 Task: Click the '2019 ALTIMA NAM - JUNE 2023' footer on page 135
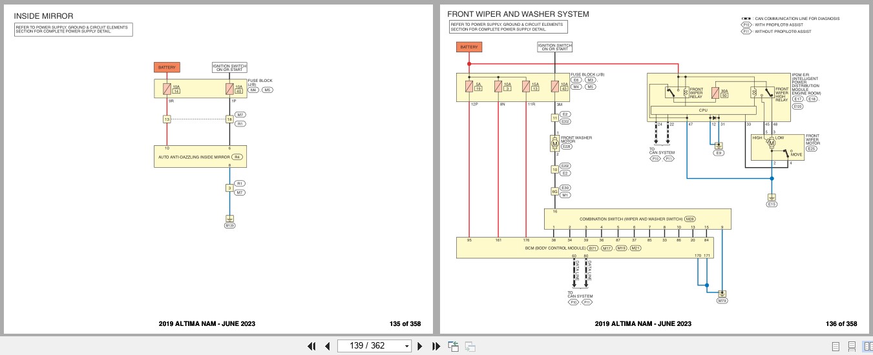pyautogui.click(x=207, y=324)
